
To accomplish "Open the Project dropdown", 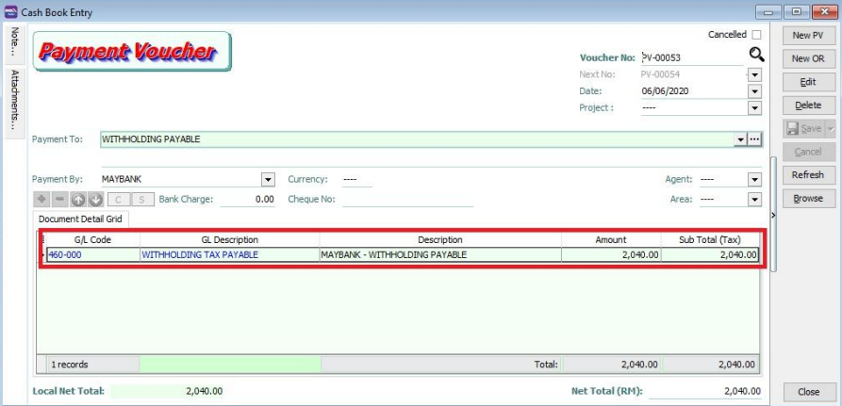I will pyautogui.click(x=754, y=108).
